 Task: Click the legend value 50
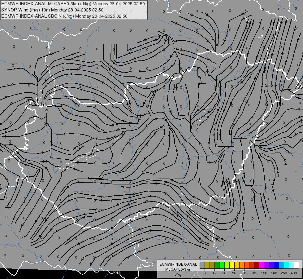[x=234, y=273]
